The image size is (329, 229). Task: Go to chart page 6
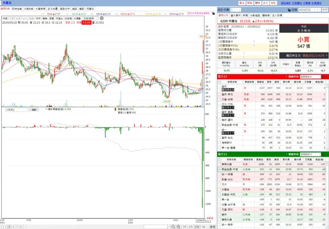point(21,227)
